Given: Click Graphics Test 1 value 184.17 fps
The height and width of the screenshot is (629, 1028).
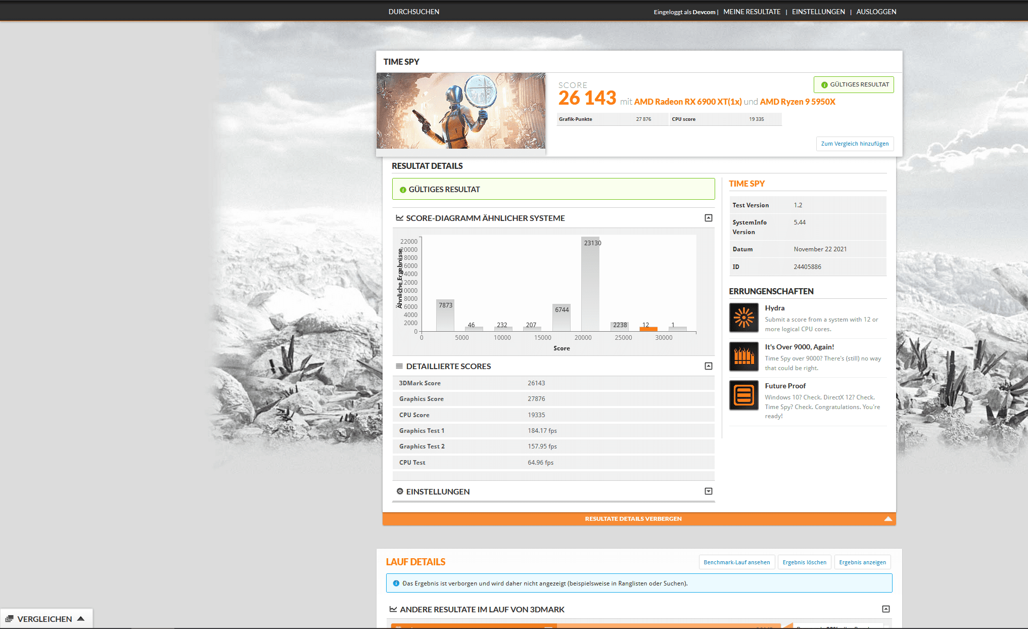Looking at the screenshot, I should 542,431.
